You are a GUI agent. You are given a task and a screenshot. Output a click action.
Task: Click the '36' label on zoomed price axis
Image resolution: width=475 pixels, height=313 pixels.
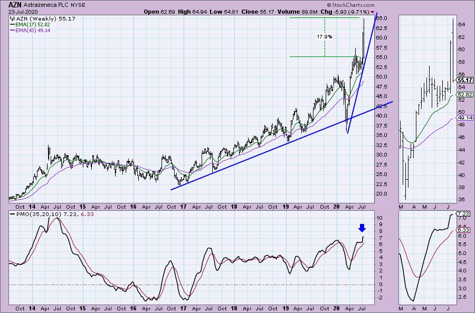coord(461,200)
